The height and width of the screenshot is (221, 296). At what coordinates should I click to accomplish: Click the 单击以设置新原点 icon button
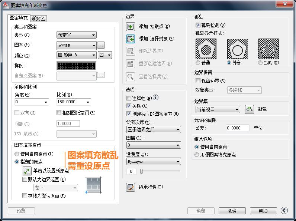click(27, 171)
